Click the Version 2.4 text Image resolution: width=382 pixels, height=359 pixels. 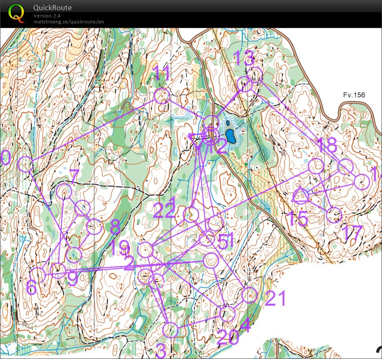coord(47,16)
